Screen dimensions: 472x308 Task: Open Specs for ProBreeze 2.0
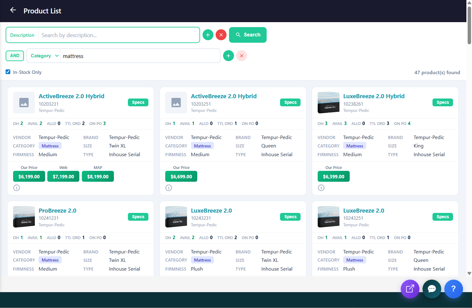(x=138, y=217)
